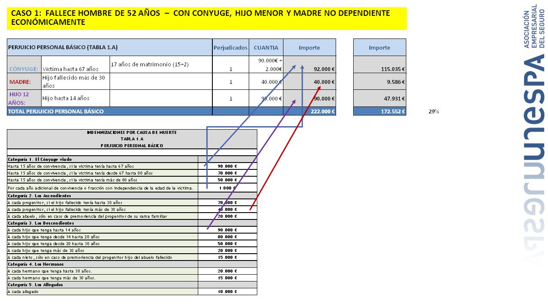
Task: Click the 'A cada nieto, sólo en caso de premoriencia' row
Action: coord(132,257)
